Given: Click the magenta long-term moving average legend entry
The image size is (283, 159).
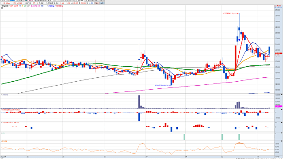Looking at the screenshot, I should (35, 6).
